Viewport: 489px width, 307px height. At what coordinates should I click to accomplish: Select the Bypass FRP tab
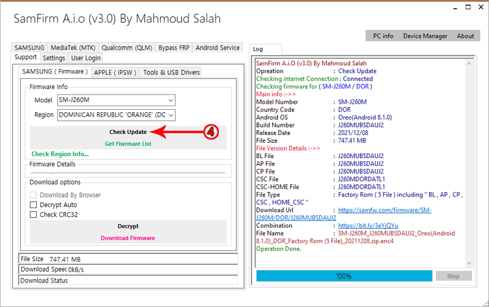[x=174, y=48]
